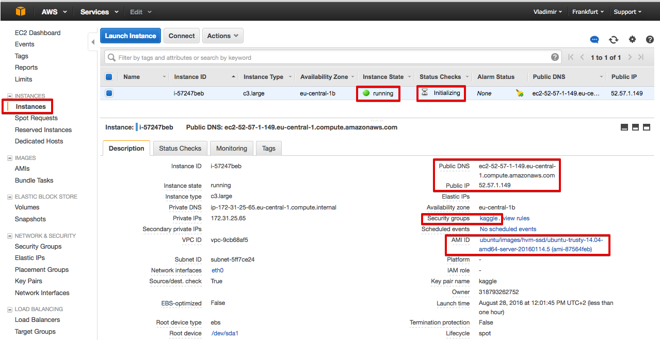Select the i-57247beb instance row ID
The image size is (660, 340).
(188, 93)
